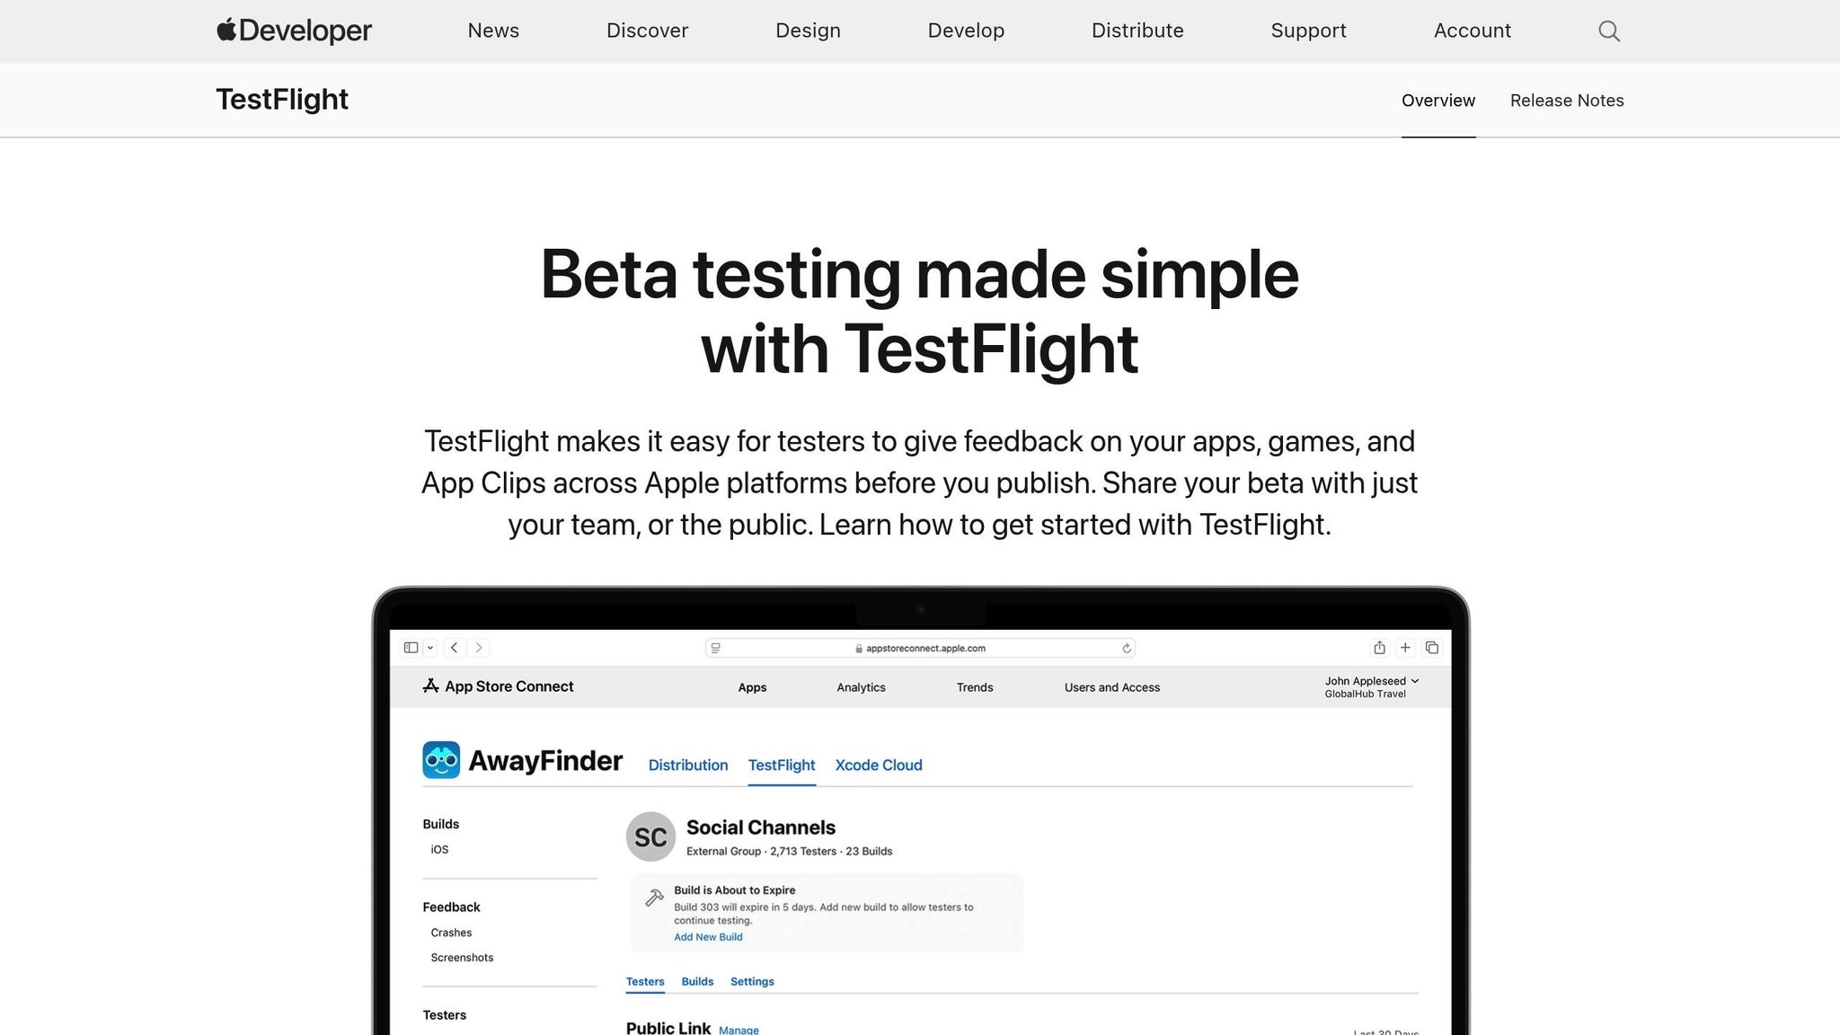Select Distribute in the top navigation
Viewport: 1840px width, 1035px height.
[1137, 31]
